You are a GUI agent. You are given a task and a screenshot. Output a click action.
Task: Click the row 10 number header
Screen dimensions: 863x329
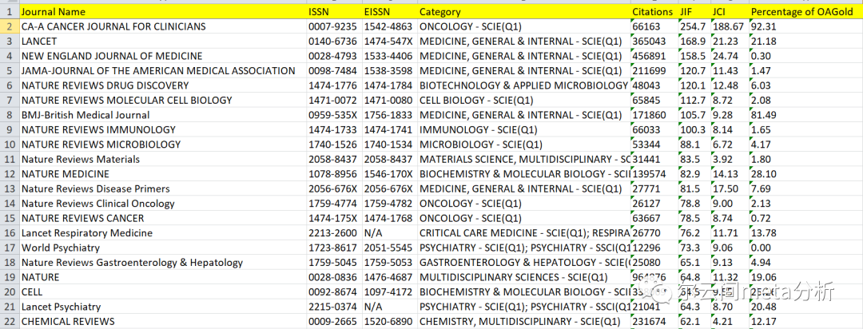9,145
